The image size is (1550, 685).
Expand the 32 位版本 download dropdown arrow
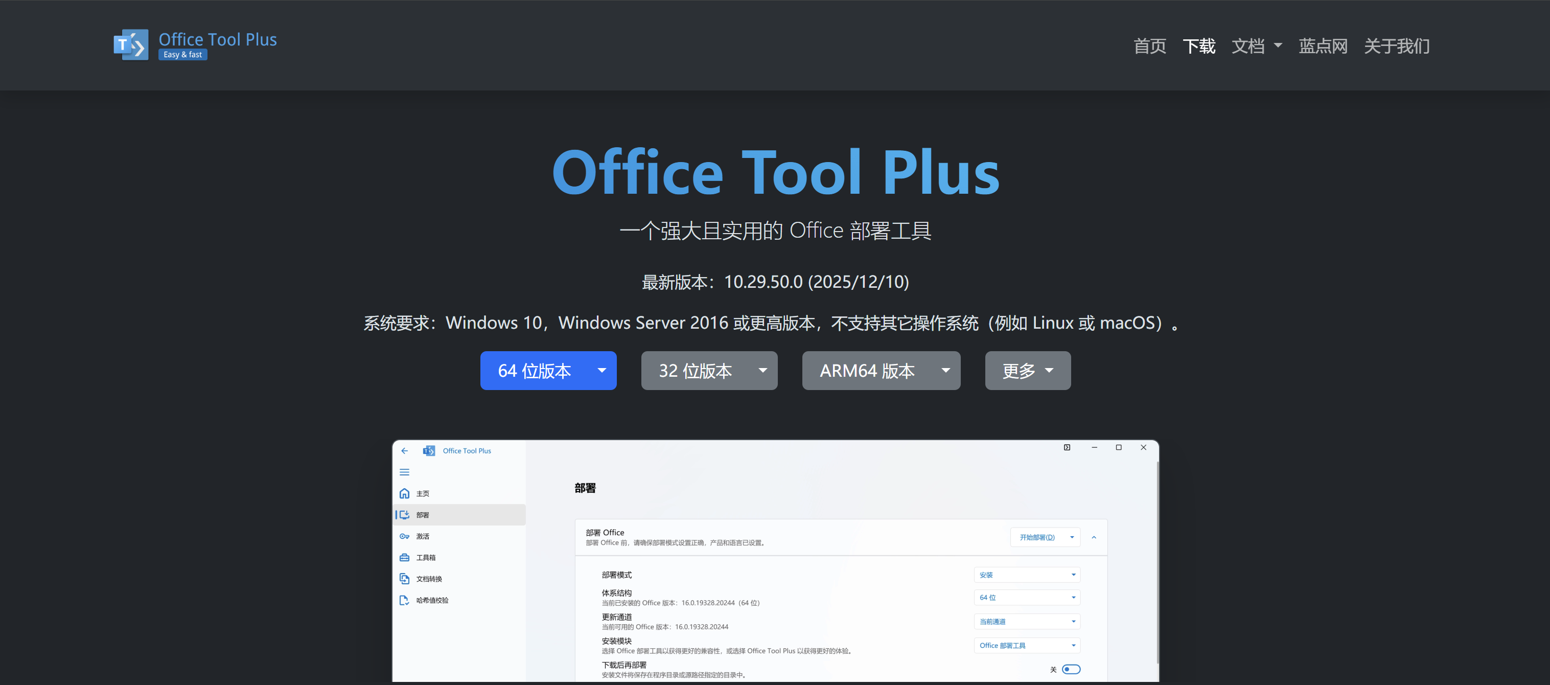pyautogui.click(x=763, y=370)
